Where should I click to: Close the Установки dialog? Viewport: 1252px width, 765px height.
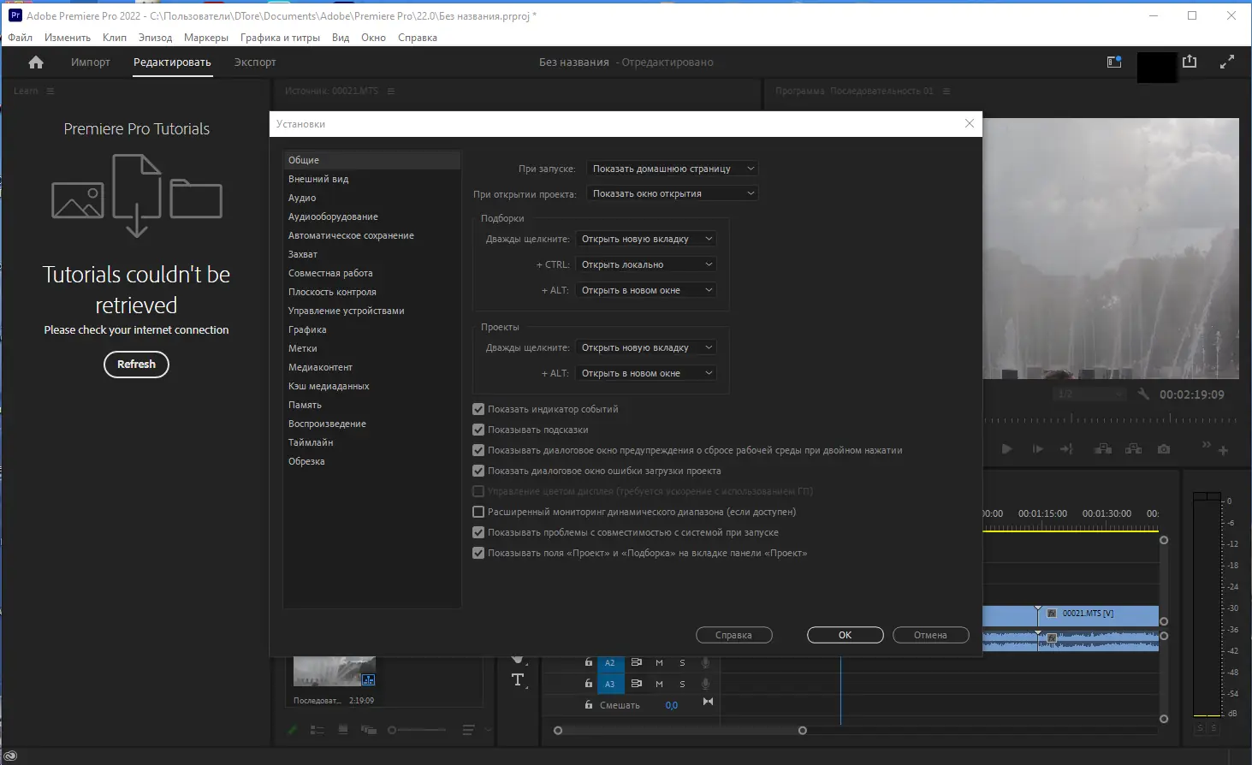970,123
